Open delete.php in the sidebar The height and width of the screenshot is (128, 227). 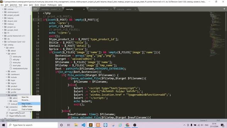(x=17, y=57)
